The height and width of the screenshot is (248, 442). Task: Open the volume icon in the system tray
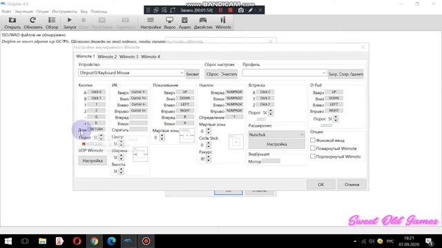[372, 241]
